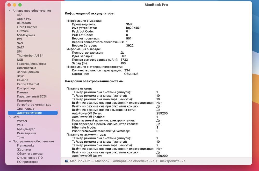
Task: Select the Размещения entry
Action: pos(26,133)
